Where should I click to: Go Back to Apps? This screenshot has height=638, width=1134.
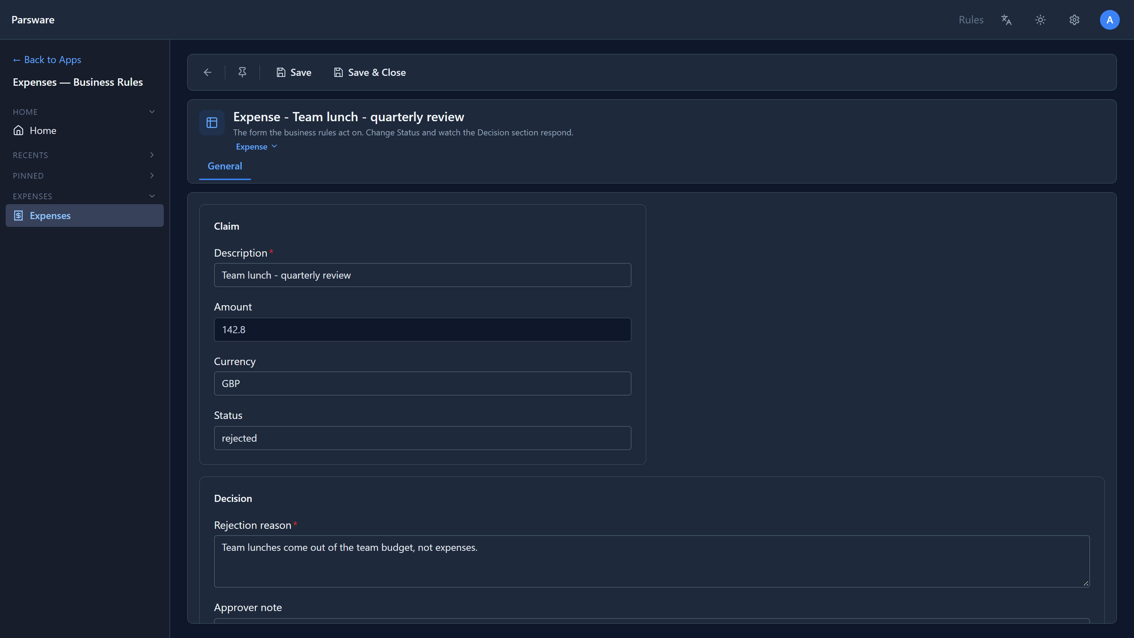tap(47, 60)
